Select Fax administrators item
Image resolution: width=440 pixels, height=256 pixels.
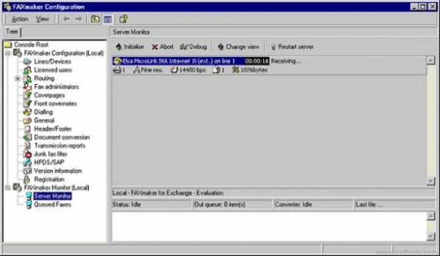pyautogui.click(x=56, y=87)
